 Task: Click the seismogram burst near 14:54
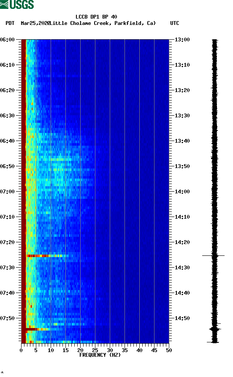[215, 329]
